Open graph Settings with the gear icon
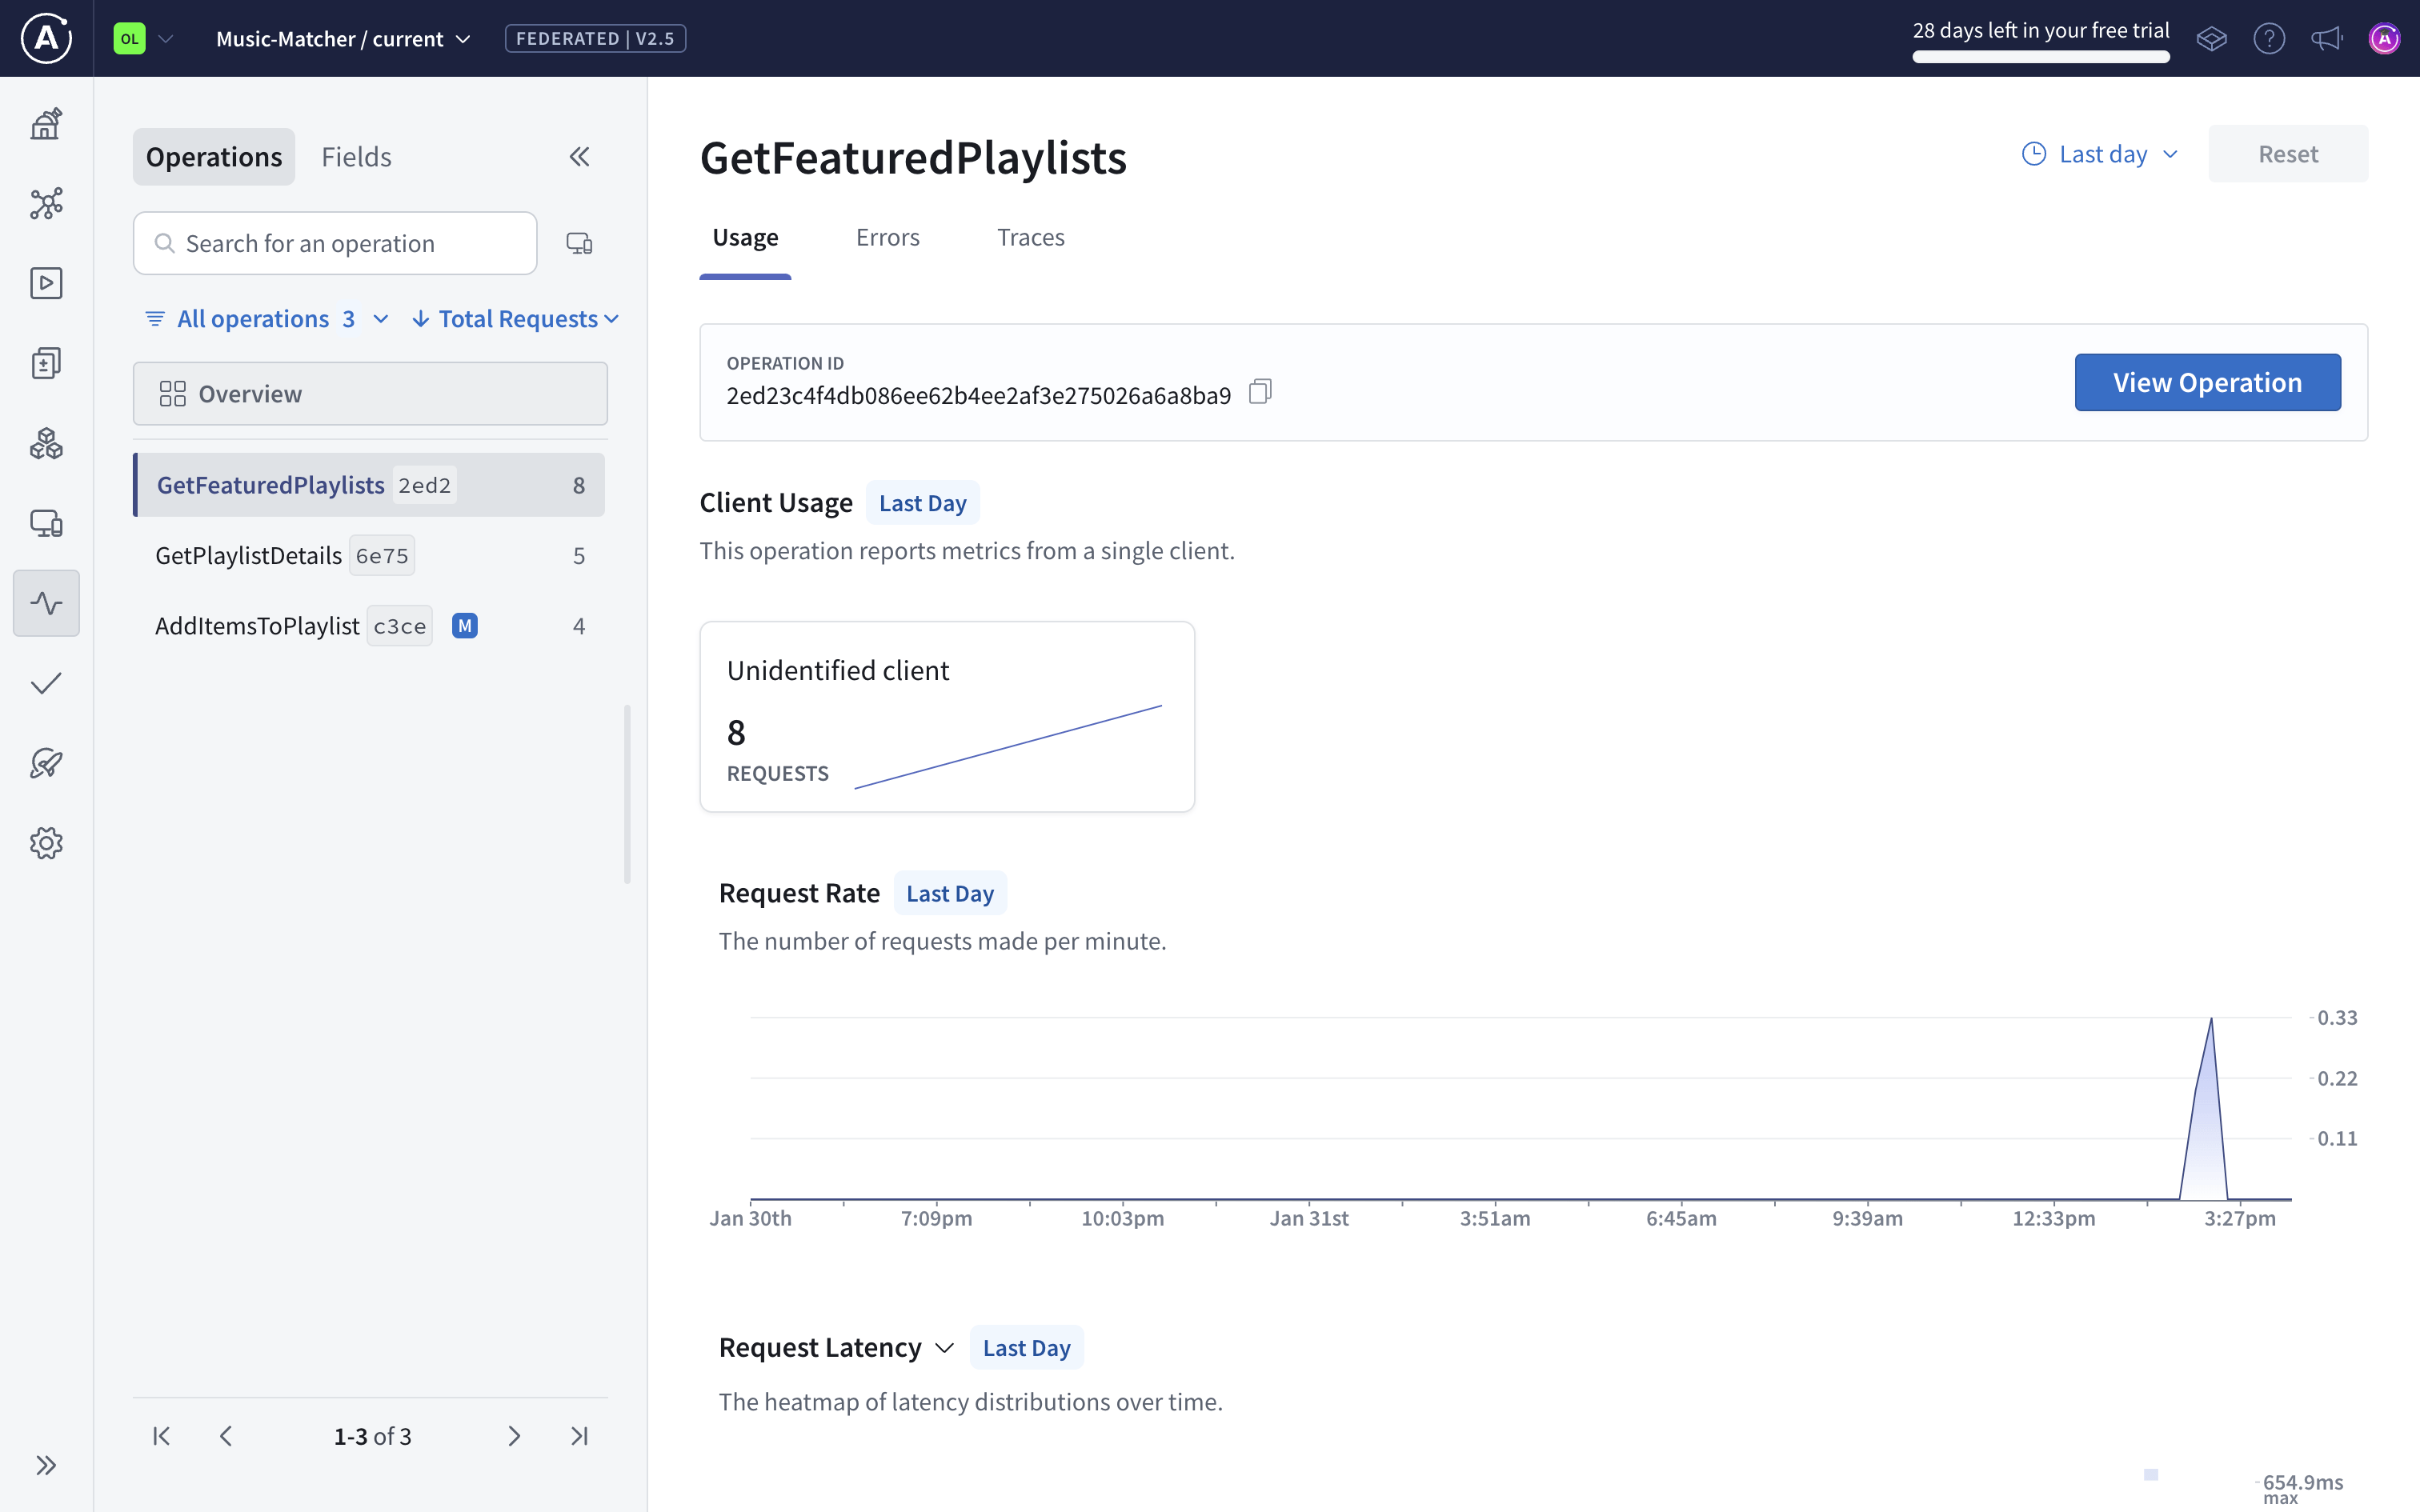The height and width of the screenshot is (1512, 2420). click(46, 843)
